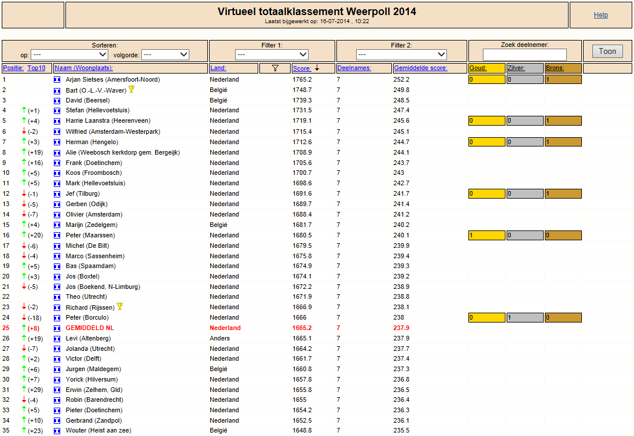This screenshot has width=634, height=436.
Task: Click blue info icon beside Levi (Altenberg)
Action: coord(57,339)
